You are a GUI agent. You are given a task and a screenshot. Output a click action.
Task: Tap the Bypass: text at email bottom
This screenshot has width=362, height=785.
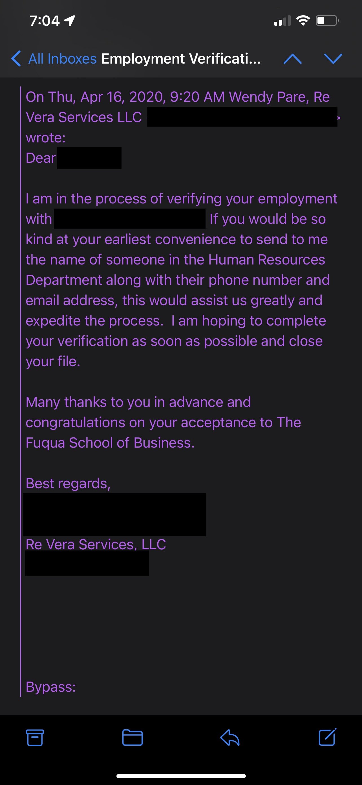[x=51, y=687]
